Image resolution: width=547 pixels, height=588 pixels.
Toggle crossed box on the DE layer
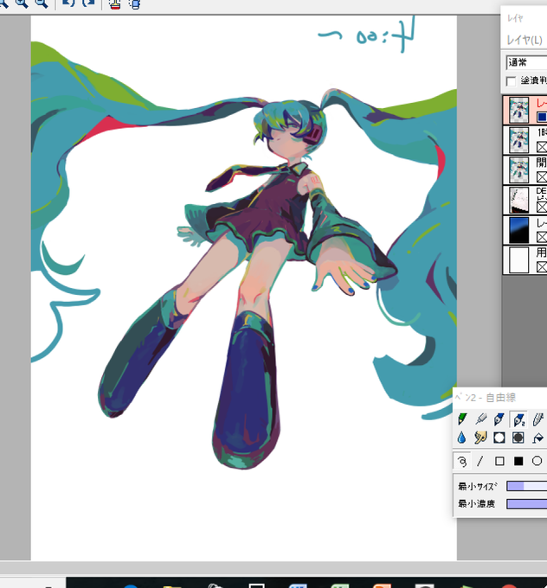(x=541, y=207)
